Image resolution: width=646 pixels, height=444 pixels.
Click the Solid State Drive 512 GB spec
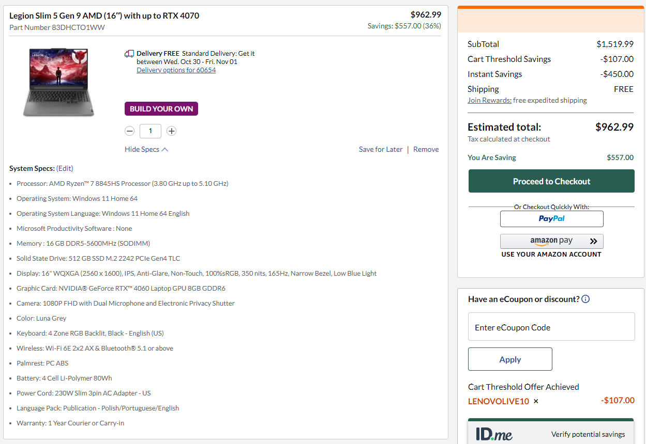pos(98,258)
